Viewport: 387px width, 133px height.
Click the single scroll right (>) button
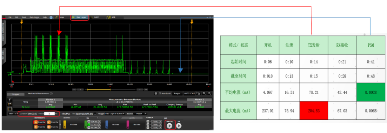pyautogui.click(x=140, y=90)
